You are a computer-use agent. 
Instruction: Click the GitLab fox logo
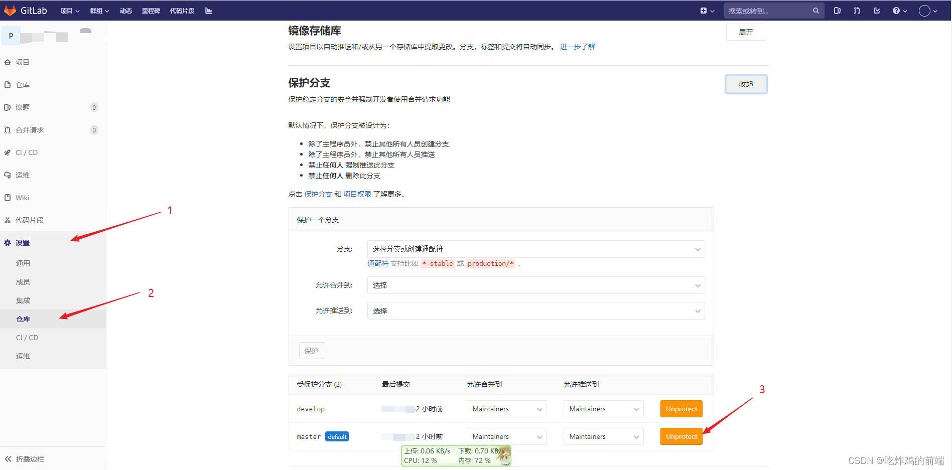(x=10, y=11)
